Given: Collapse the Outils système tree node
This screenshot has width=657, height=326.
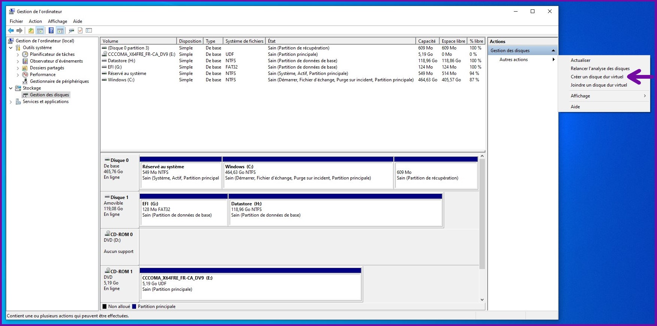Looking at the screenshot, I should tap(11, 48).
